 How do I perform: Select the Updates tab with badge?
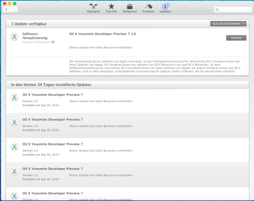pos(165,8)
